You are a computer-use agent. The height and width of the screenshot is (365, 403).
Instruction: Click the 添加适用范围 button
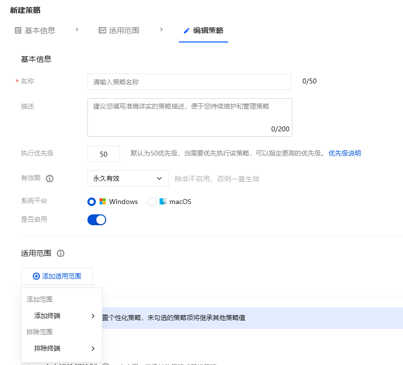57,276
